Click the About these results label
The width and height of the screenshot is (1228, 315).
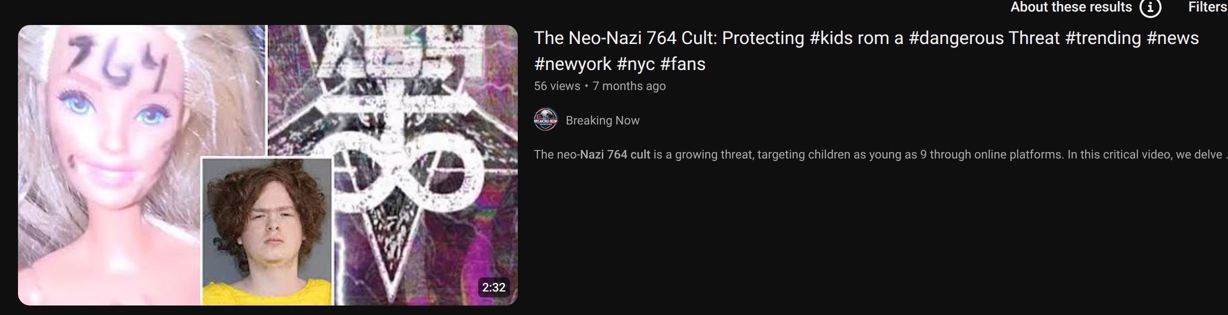click(1071, 7)
